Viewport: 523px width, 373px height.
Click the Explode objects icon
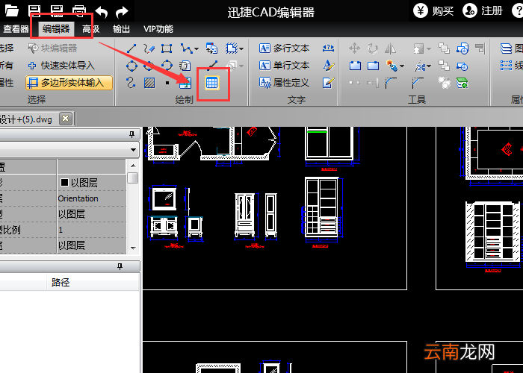click(444, 83)
